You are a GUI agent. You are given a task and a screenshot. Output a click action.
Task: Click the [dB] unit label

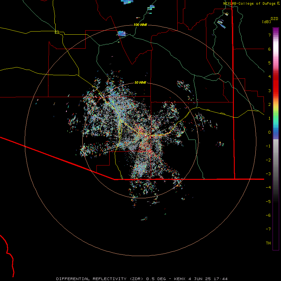pos(267,22)
